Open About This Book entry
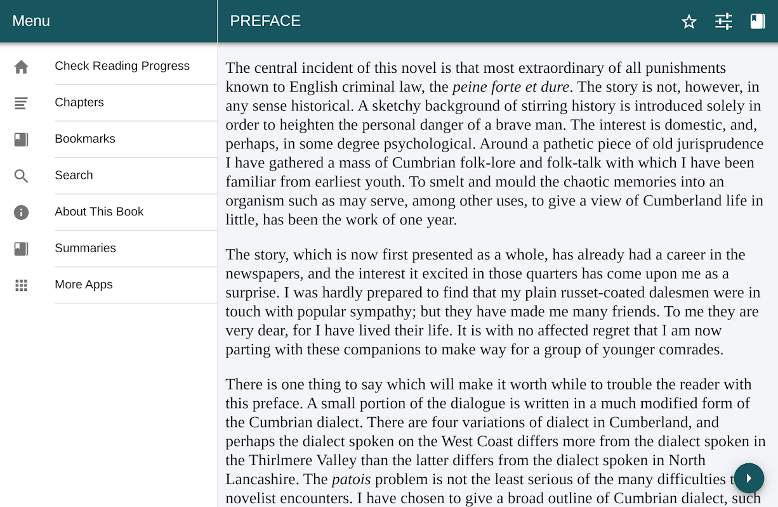778x507 pixels. 99,212
